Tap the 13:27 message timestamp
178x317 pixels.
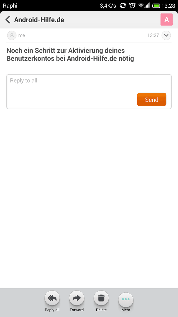pyautogui.click(x=153, y=36)
